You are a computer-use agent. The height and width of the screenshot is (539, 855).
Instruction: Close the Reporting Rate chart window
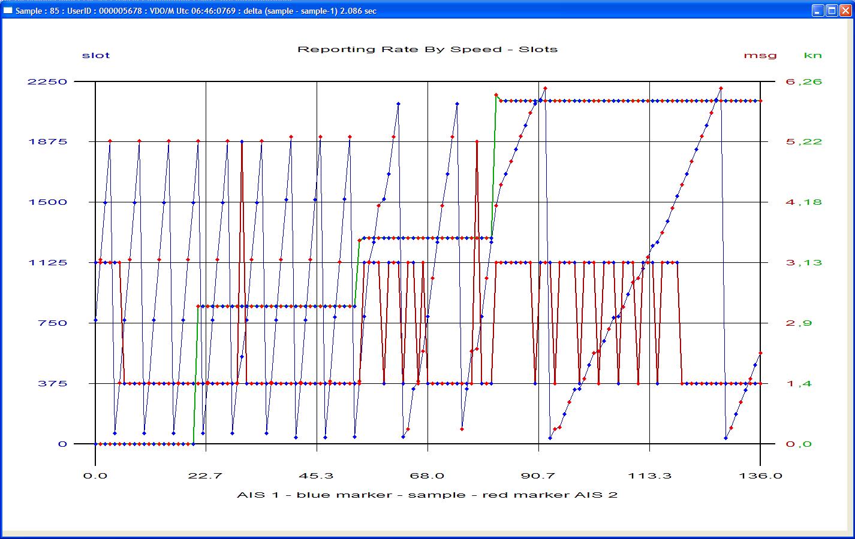click(845, 10)
